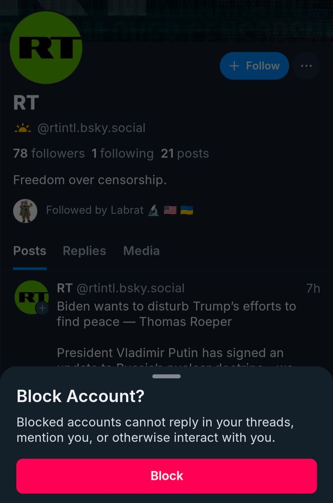Confirm by pressing the red Block button
The image size is (333, 503).
click(x=166, y=476)
